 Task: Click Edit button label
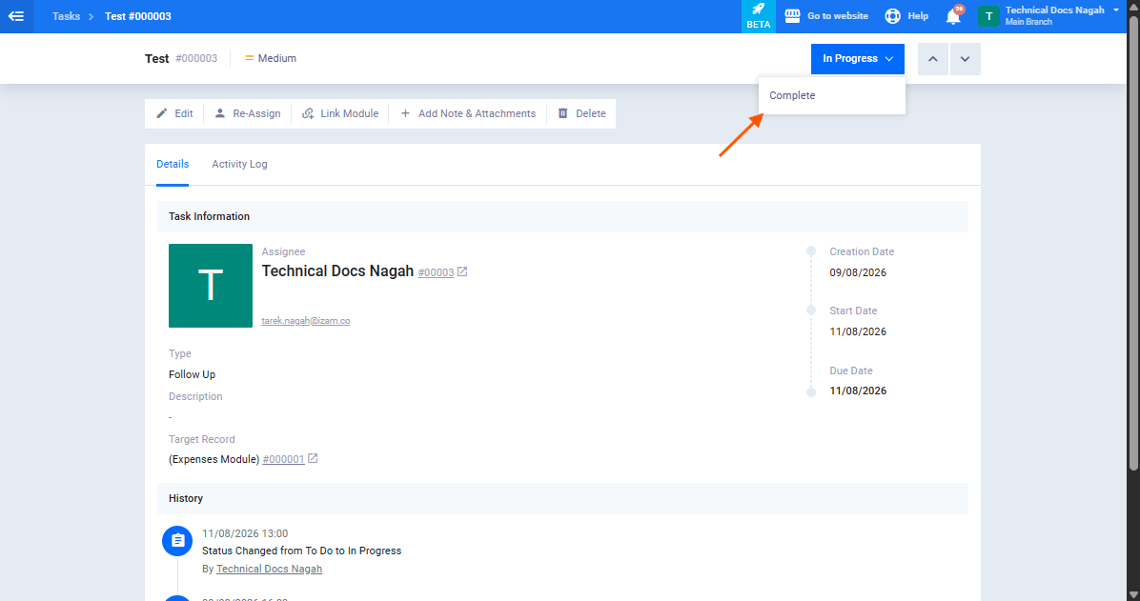tap(184, 113)
